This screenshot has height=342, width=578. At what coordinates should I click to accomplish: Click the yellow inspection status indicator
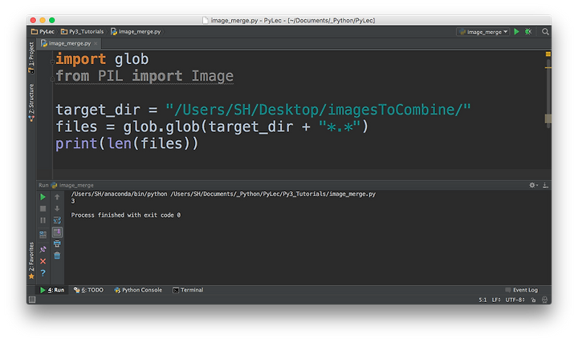[x=548, y=54]
